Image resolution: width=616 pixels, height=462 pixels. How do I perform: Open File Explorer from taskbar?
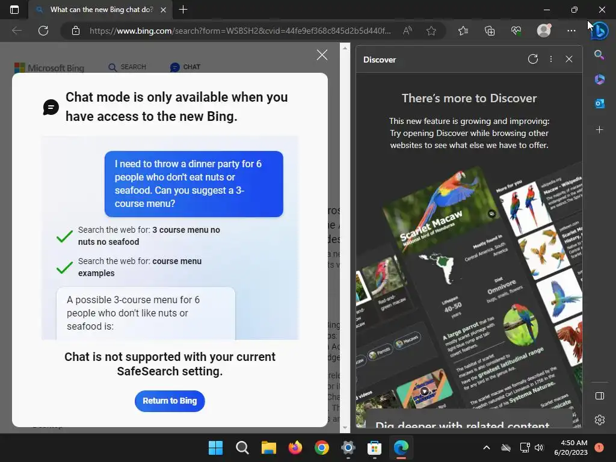tap(269, 448)
